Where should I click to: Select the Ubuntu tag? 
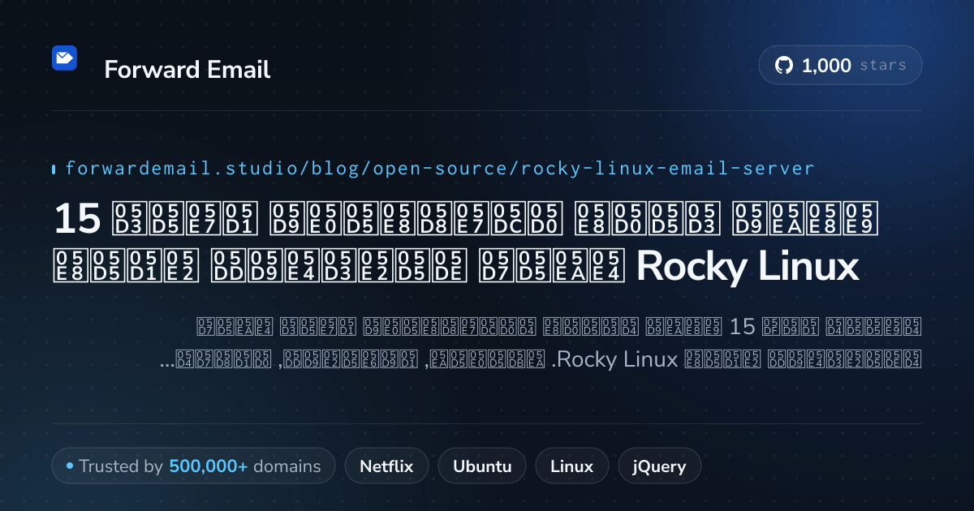(482, 466)
